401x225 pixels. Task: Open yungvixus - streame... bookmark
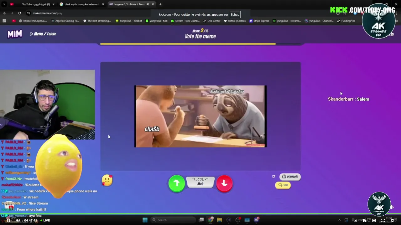(x=287, y=21)
